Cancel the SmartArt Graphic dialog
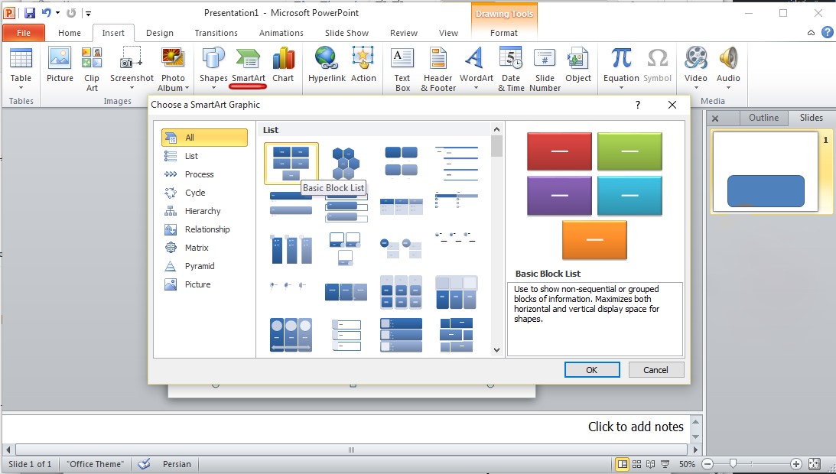 (x=655, y=370)
